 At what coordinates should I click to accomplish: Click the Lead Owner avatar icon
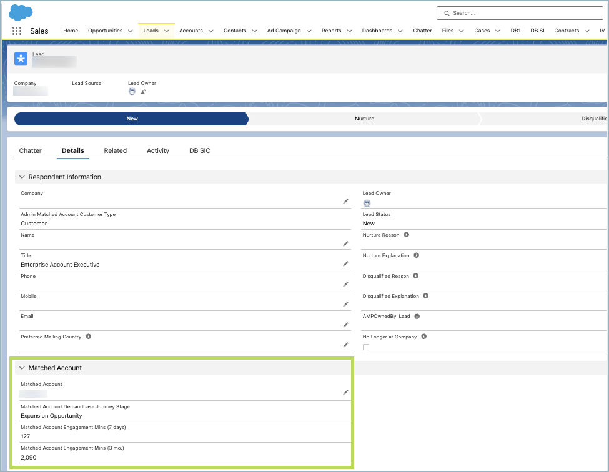(x=131, y=91)
